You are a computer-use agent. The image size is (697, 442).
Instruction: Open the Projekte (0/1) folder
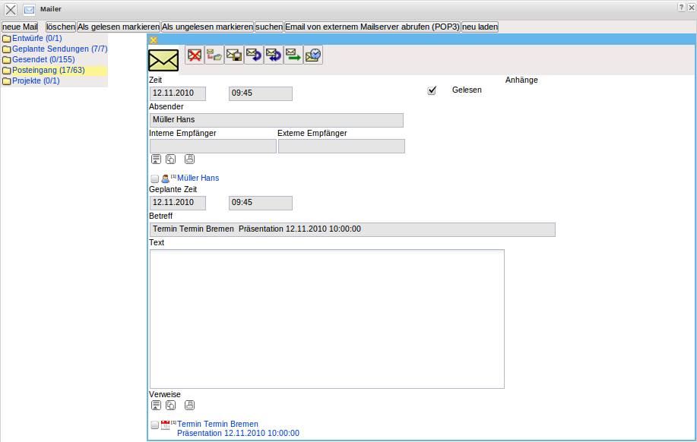coord(36,81)
